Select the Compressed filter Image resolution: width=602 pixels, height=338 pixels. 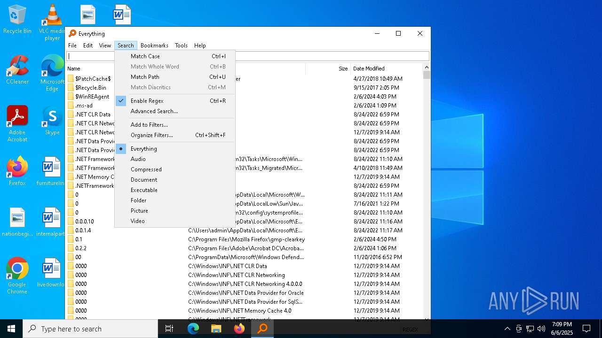click(174, 169)
